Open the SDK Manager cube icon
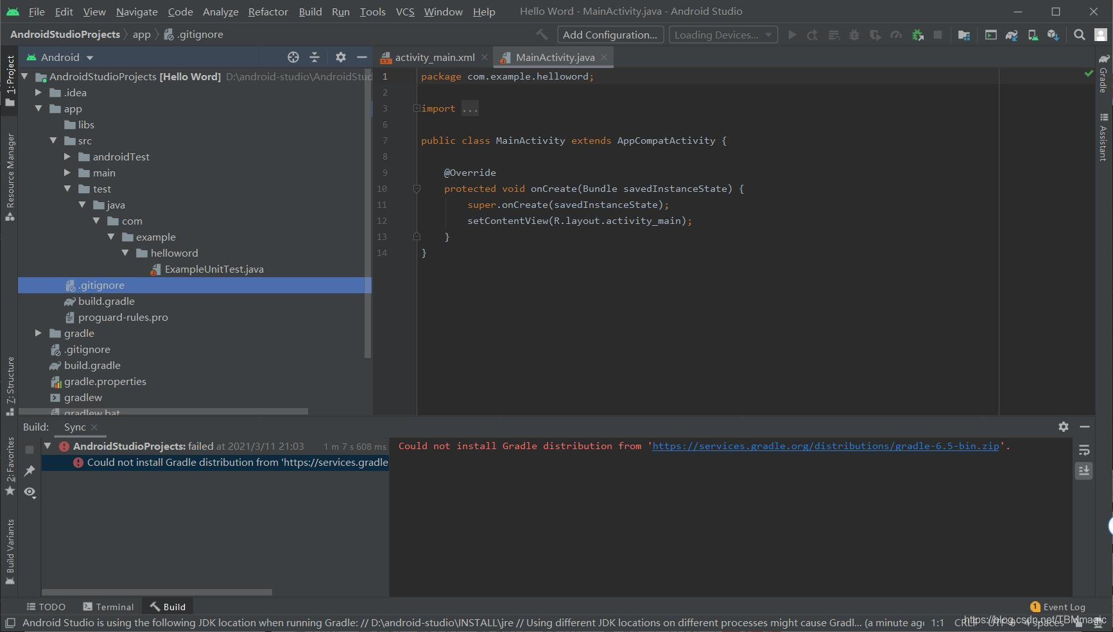The height and width of the screenshot is (632, 1113). (x=1053, y=35)
